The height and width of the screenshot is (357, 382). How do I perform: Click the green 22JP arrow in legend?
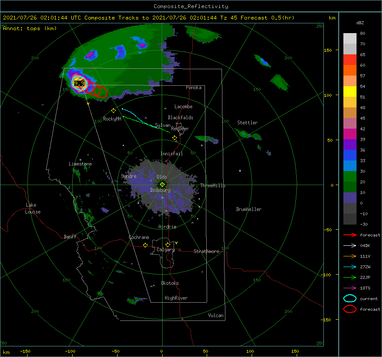tap(350, 277)
